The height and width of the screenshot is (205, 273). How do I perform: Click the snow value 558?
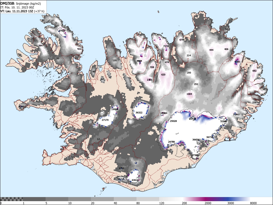tap(152, 67)
